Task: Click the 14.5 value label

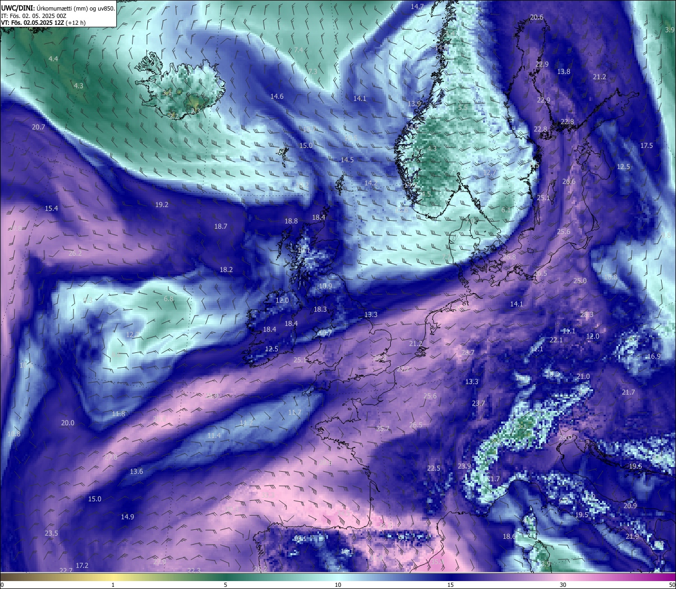Action: (x=347, y=160)
